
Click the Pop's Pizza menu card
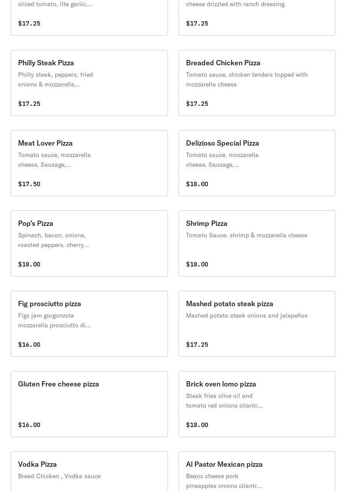click(89, 244)
